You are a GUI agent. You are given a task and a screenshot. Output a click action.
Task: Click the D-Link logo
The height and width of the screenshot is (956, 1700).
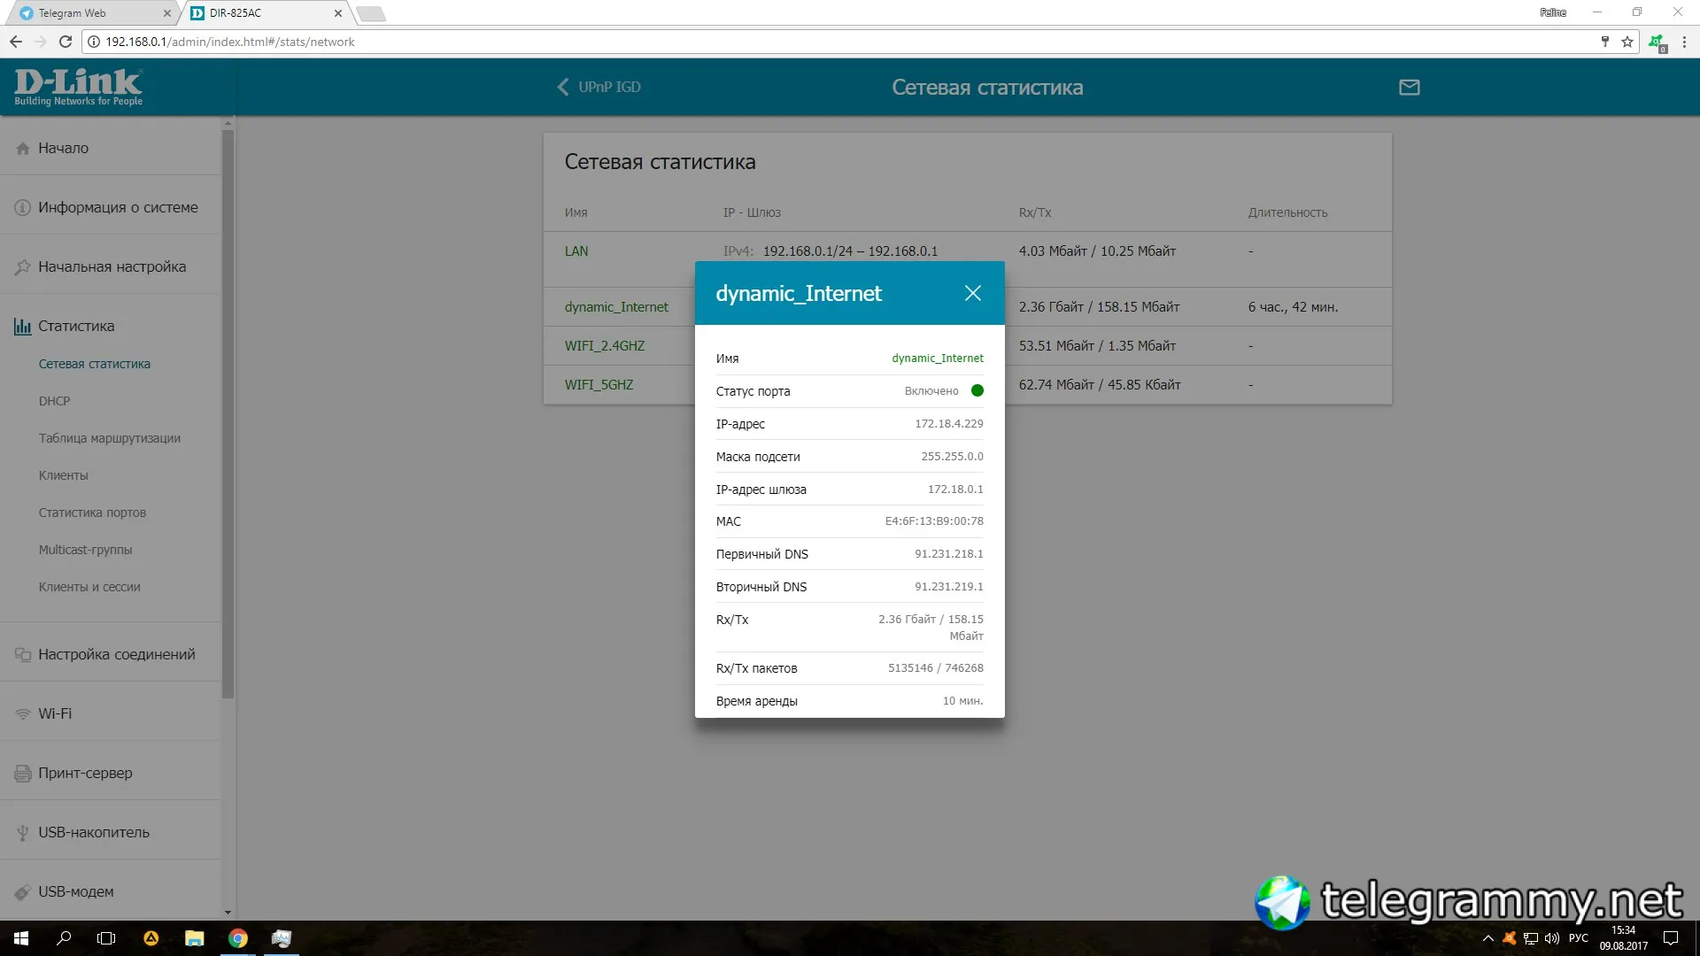coord(78,87)
